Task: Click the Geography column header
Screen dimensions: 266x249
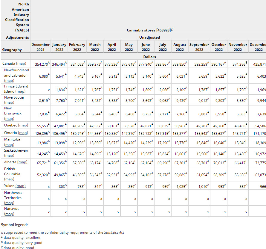Action: coord(12,50)
